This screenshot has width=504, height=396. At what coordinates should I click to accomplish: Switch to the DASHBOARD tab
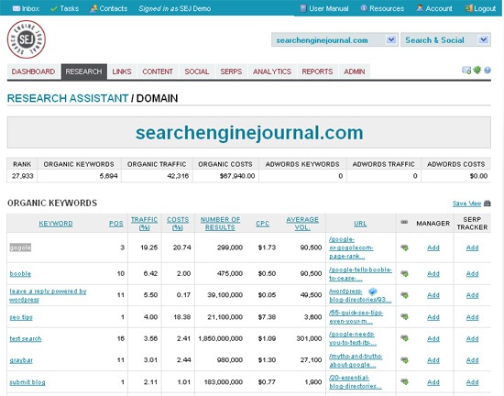pyautogui.click(x=33, y=71)
